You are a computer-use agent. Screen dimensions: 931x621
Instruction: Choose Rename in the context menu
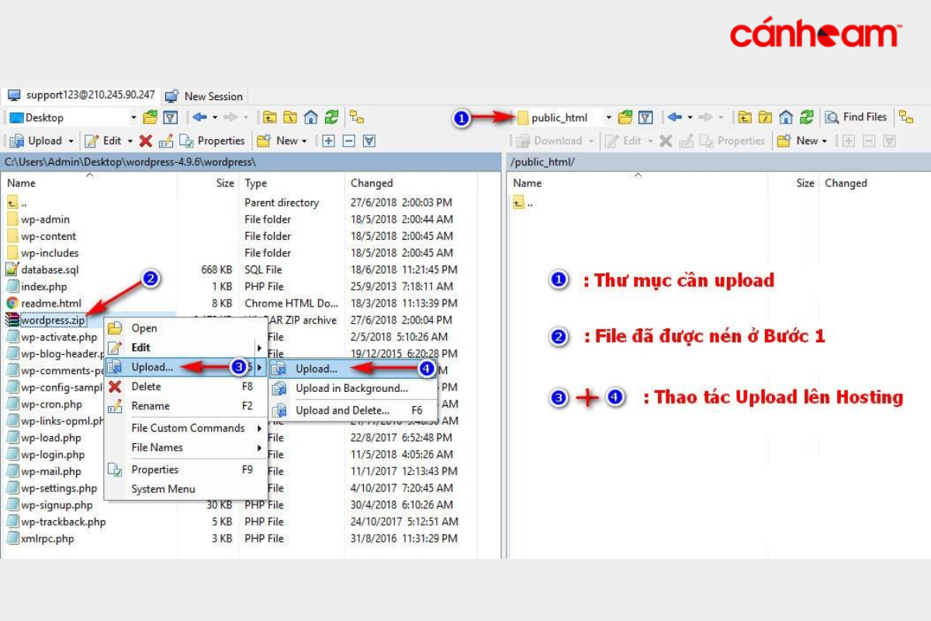point(185,406)
